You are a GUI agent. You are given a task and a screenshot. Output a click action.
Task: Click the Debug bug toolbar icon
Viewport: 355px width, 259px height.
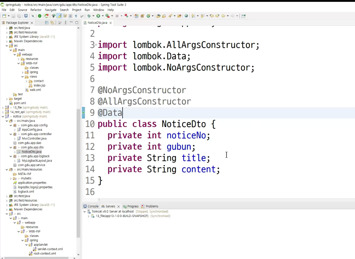[x=89, y=16]
